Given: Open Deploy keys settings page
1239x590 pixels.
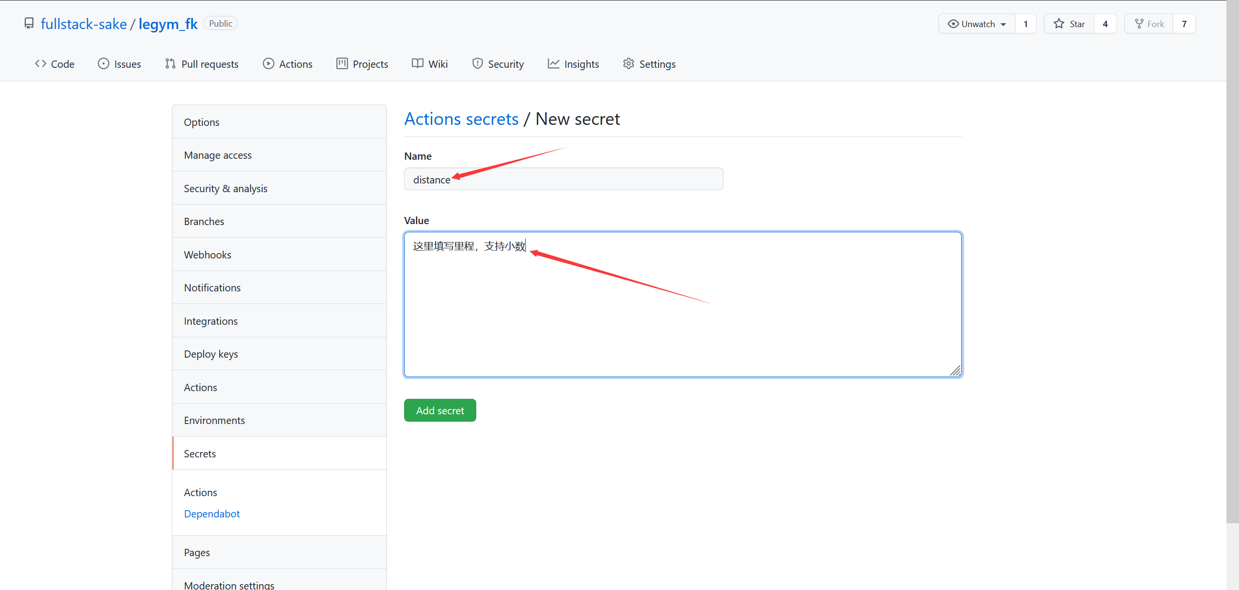Looking at the screenshot, I should pyautogui.click(x=211, y=354).
